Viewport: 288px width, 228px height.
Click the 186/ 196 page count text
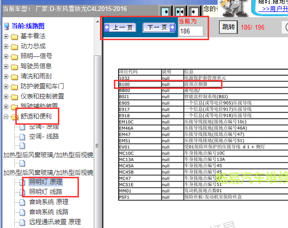[253, 27]
